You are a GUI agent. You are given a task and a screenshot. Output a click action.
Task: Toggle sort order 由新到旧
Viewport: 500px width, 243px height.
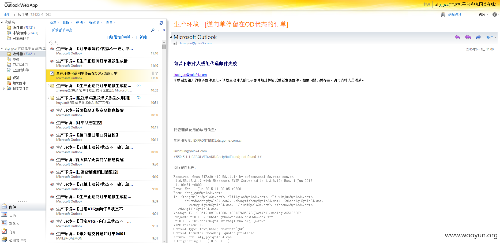(143, 37)
